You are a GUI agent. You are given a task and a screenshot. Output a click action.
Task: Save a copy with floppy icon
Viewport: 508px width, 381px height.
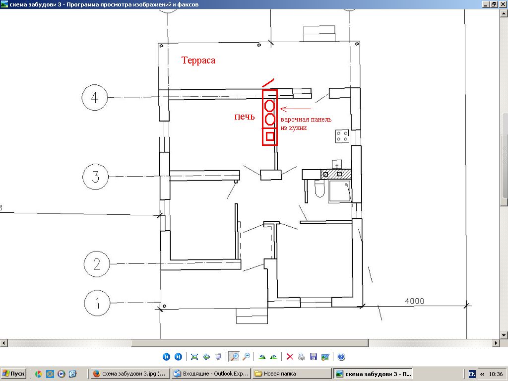314,357
